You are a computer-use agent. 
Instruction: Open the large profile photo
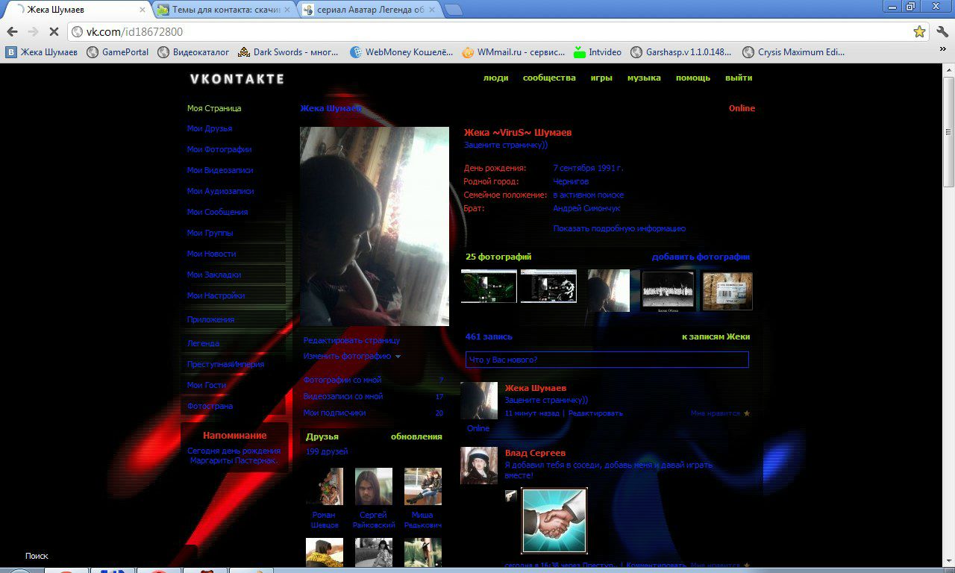pyautogui.click(x=375, y=226)
